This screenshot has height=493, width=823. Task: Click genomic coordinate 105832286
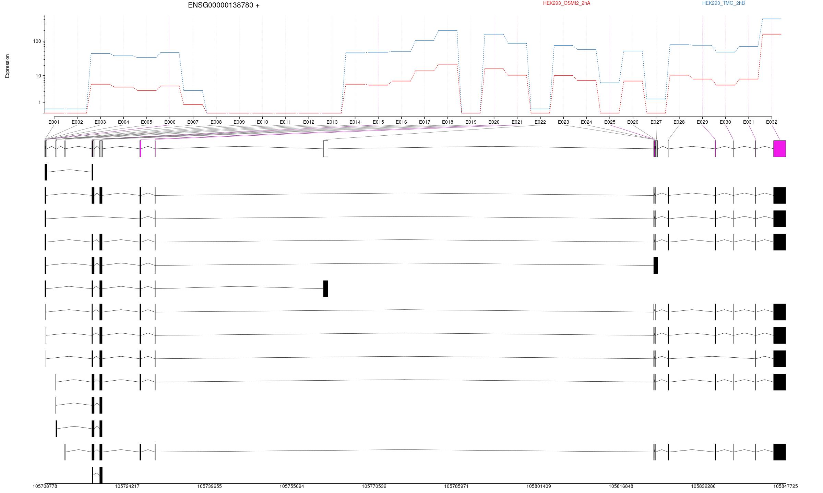pos(703,486)
